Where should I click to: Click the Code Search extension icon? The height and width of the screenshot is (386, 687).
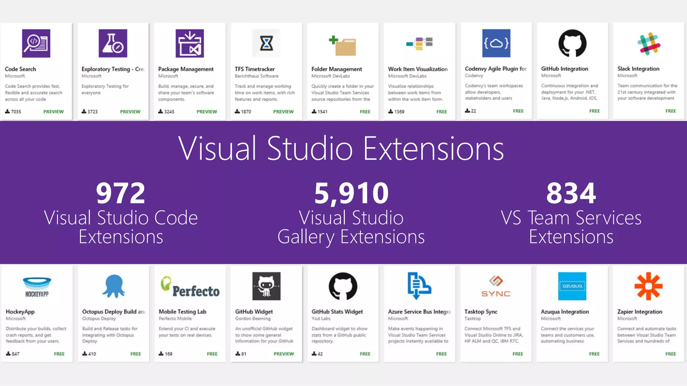click(36, 43)
